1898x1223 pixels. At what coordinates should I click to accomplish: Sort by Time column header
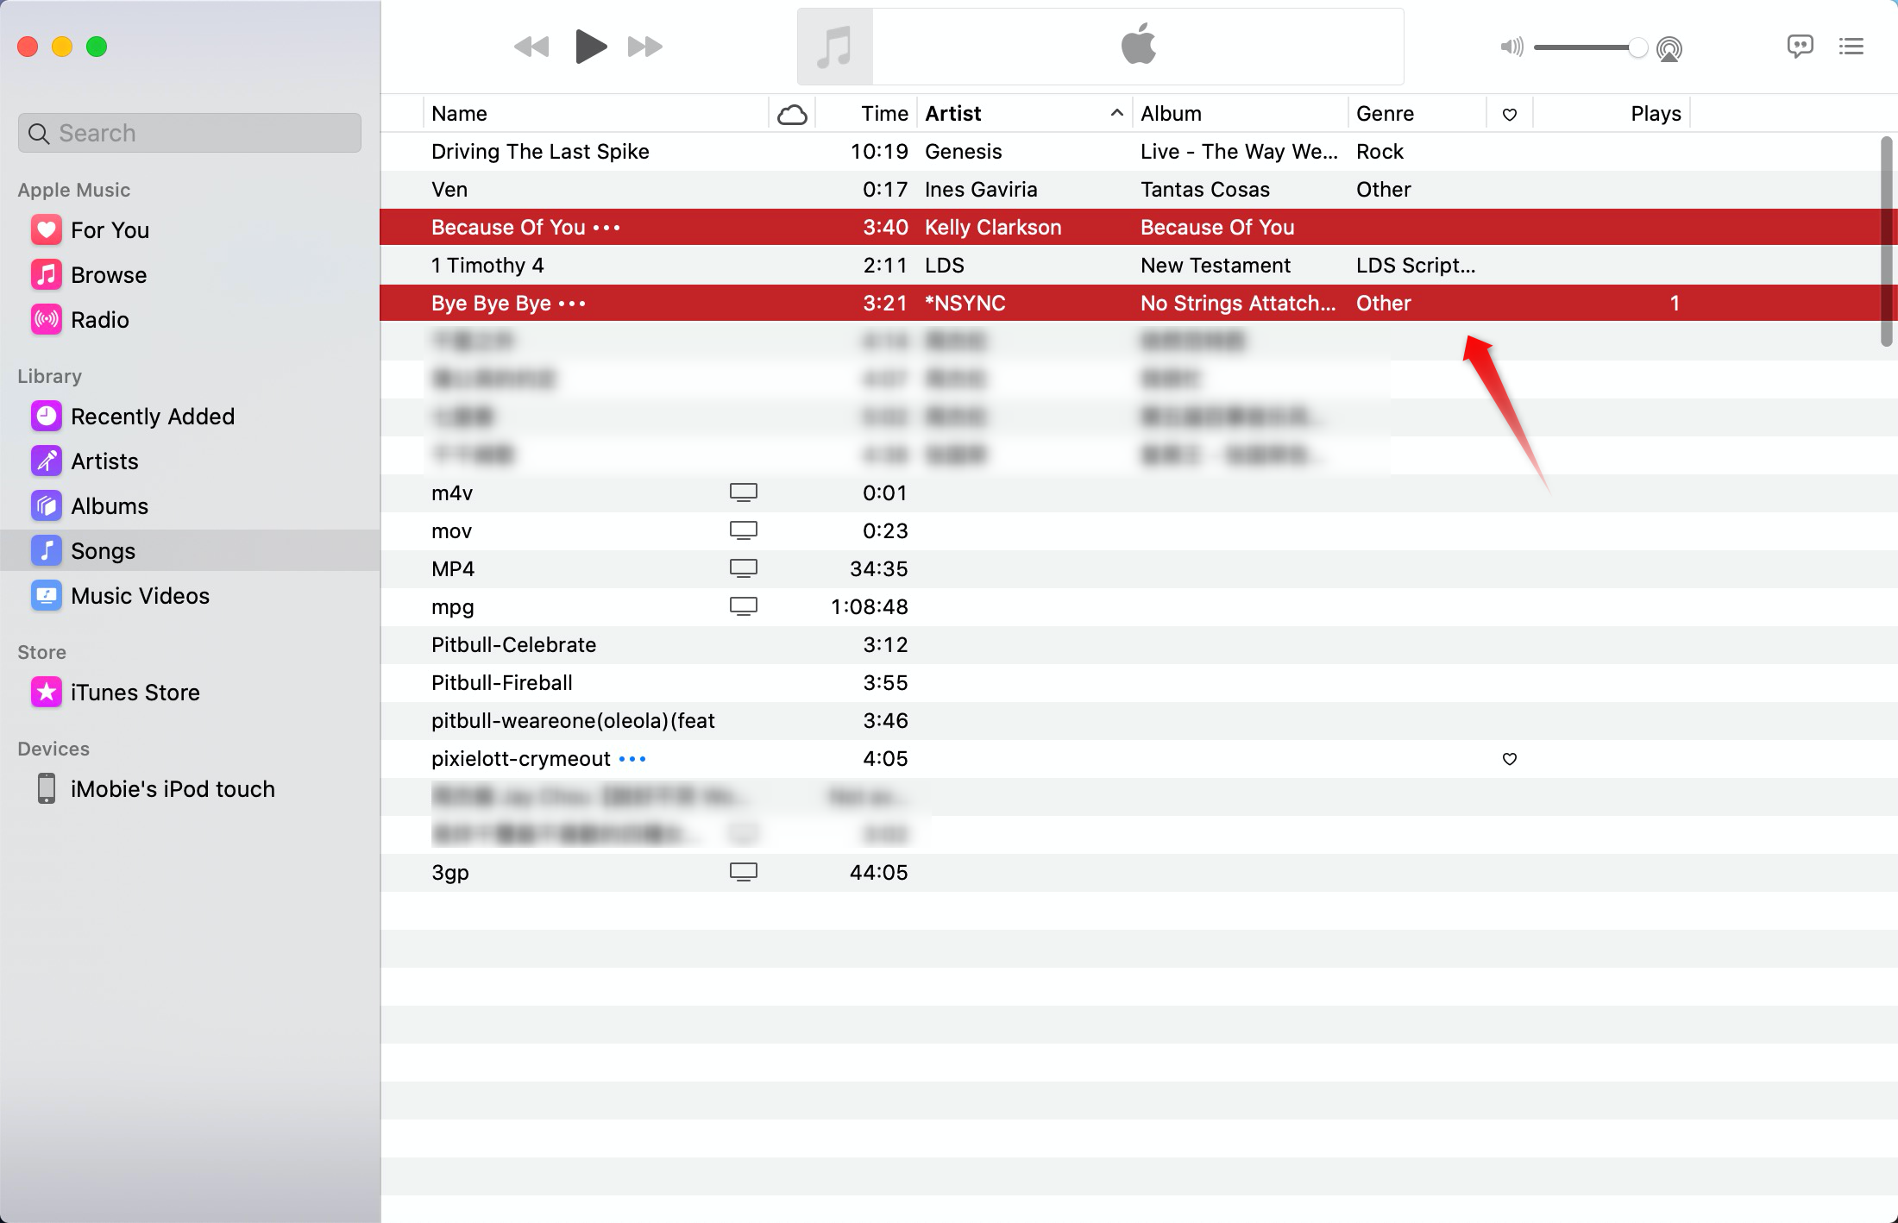[866, 114]
